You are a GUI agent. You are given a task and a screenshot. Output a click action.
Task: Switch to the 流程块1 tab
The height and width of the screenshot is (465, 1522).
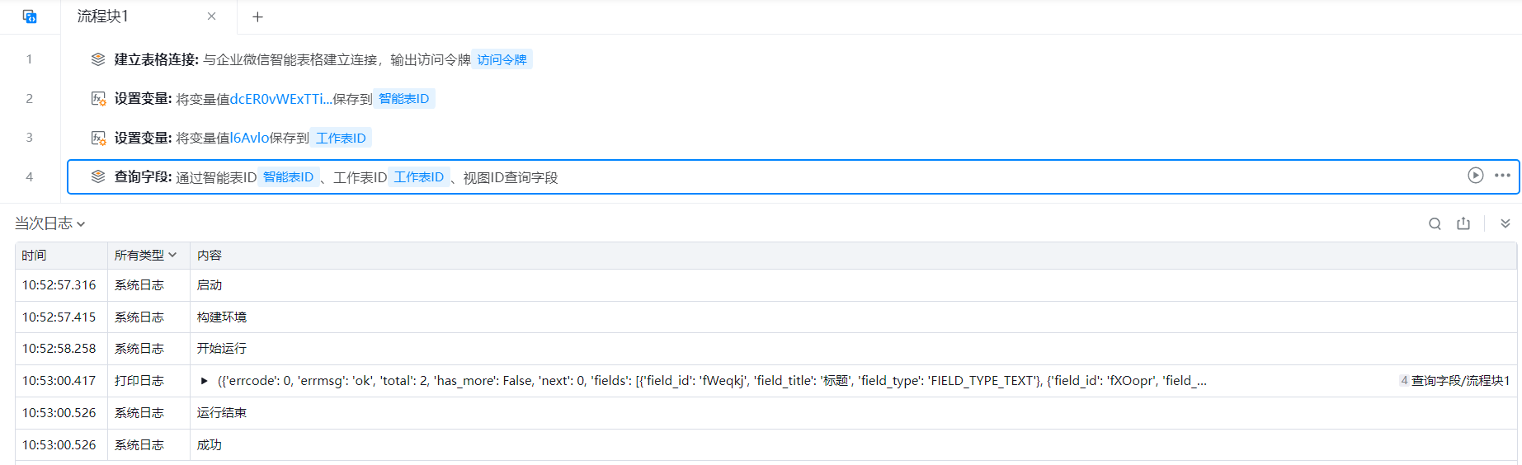click(103, 16)
